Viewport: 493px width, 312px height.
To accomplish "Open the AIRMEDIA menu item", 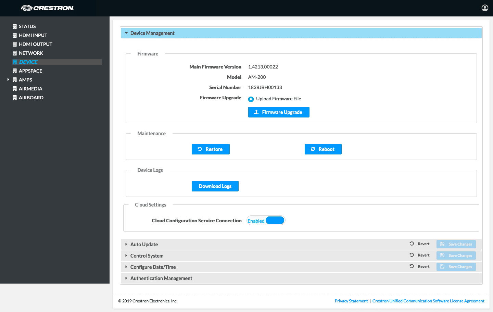I will click(30, 89).
